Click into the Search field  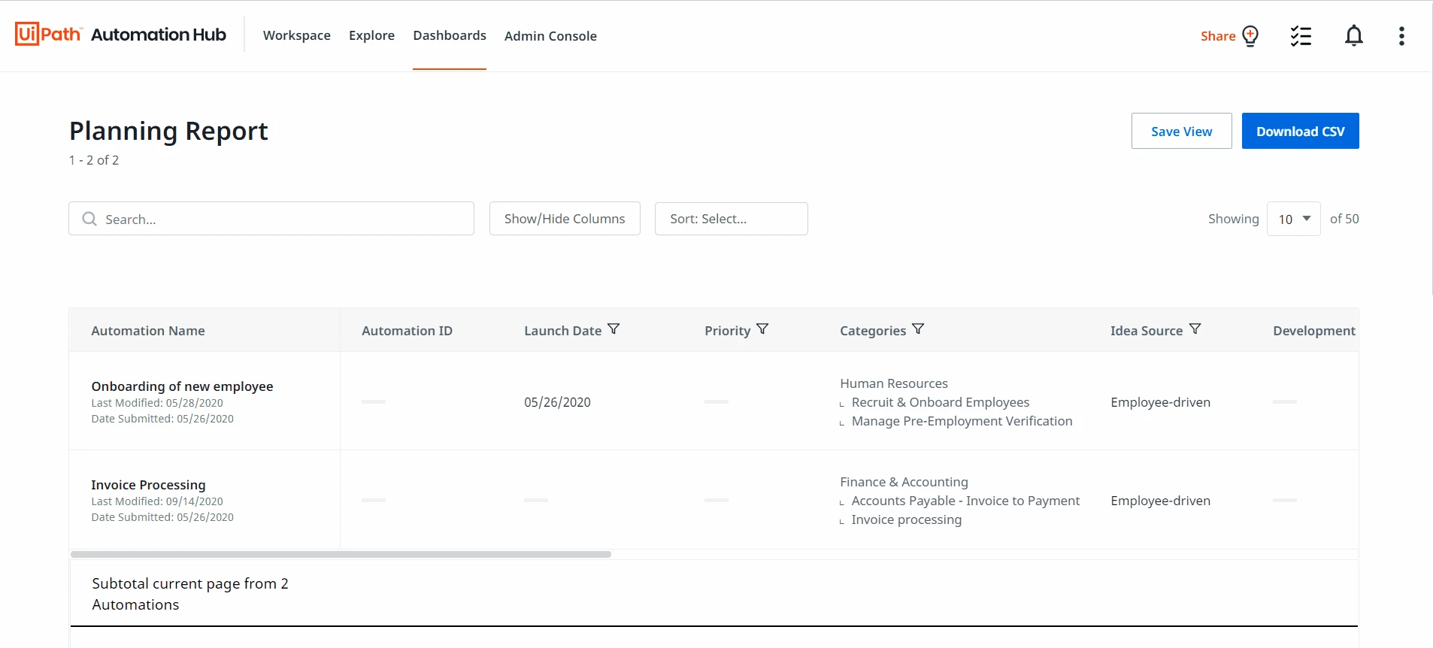(271, 219)
